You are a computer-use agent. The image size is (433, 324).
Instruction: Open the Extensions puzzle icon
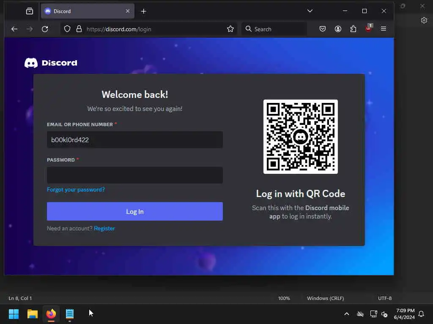click(353, 29)
